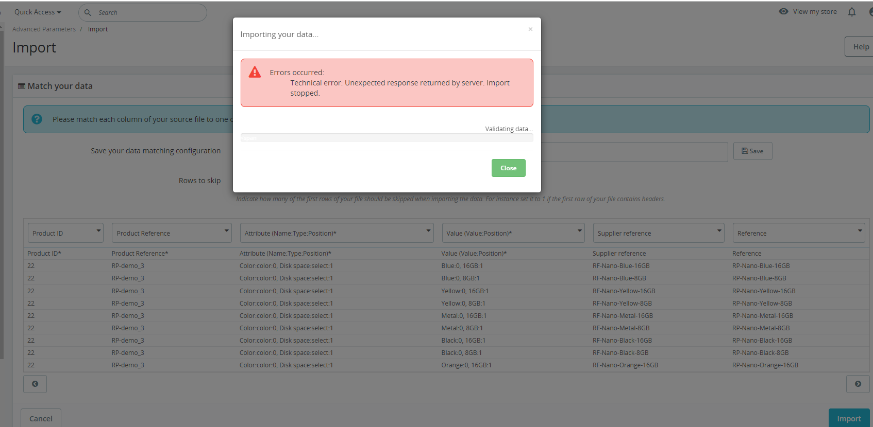The image size is (873, 427).
Task: Click the Cancel button
Action: pos(41,418)
